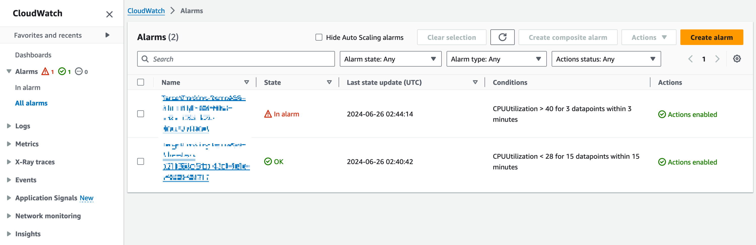Click the in-alarm warning triangle count in sidebar
This screenshot has height=245, width=756.
[48, 71]
